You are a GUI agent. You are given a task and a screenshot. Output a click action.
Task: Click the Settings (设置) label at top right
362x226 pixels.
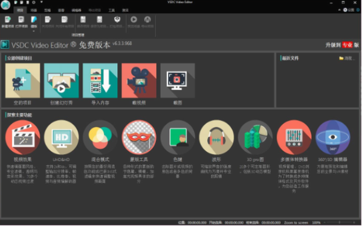351,10
